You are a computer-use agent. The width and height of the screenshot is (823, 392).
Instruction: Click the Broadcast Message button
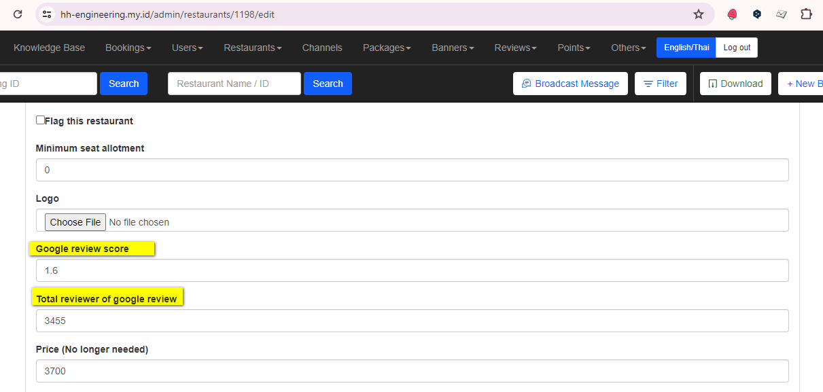[570, 84]
